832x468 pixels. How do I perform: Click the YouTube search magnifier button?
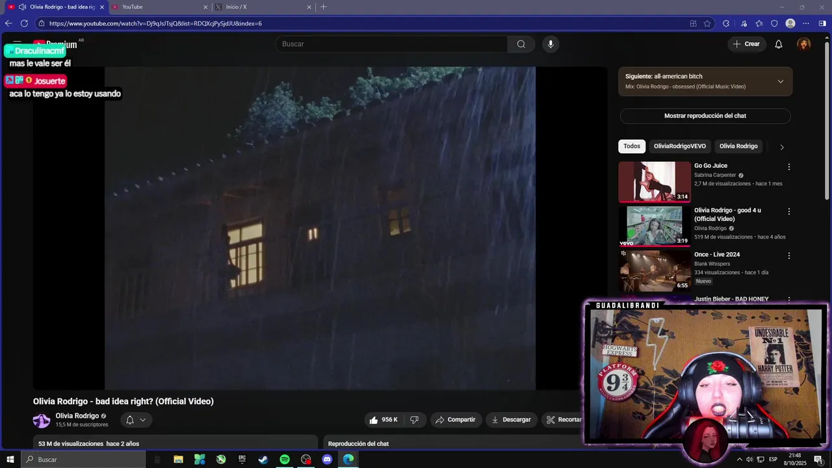(521, 44)
